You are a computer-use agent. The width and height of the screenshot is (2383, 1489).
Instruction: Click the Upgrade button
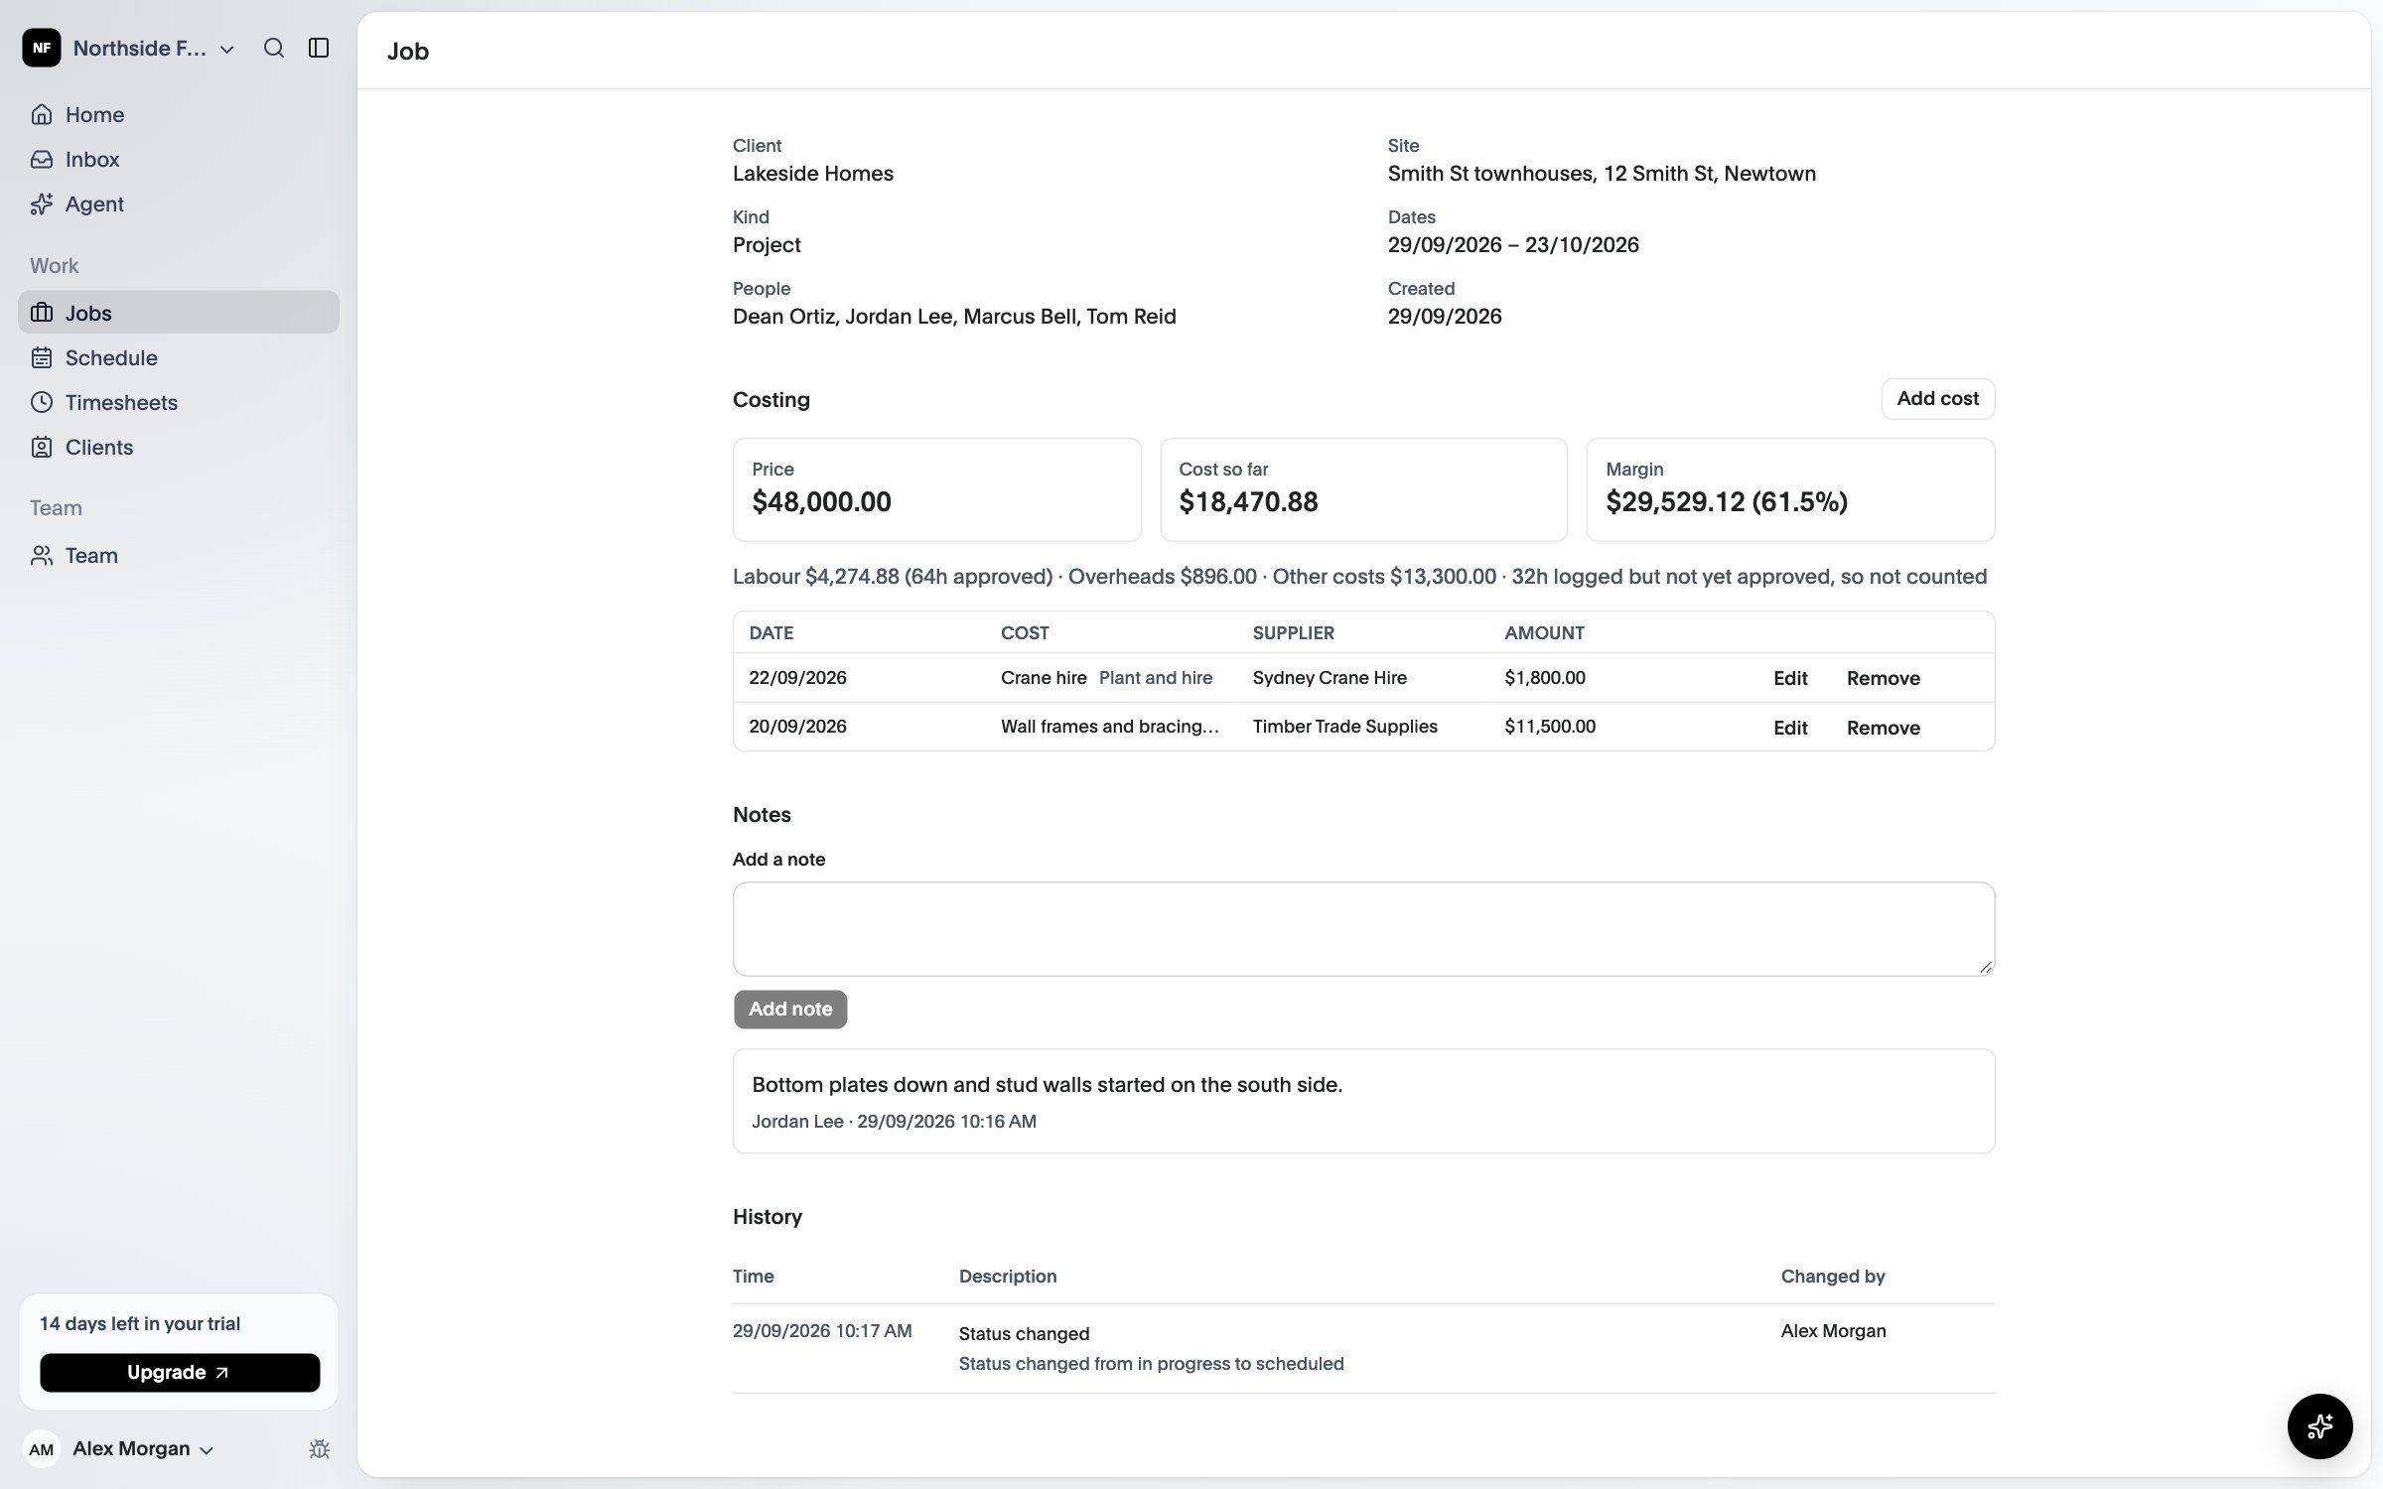pos(180,1372)
